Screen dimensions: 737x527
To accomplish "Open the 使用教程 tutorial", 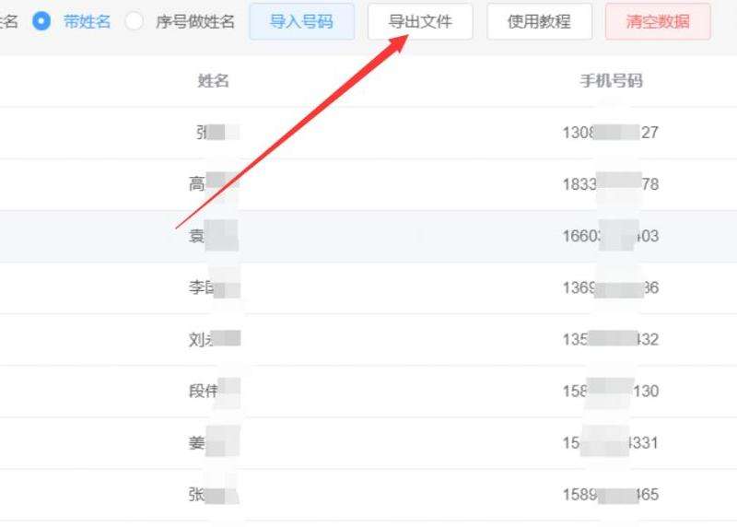I will point(539,21).
